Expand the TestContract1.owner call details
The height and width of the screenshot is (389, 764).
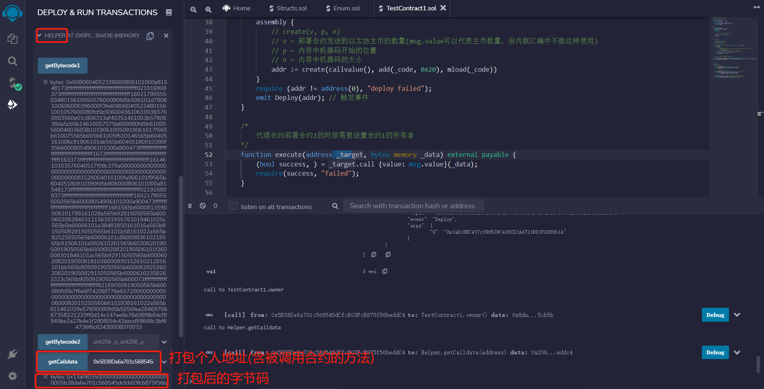click(x=737, y=315)
